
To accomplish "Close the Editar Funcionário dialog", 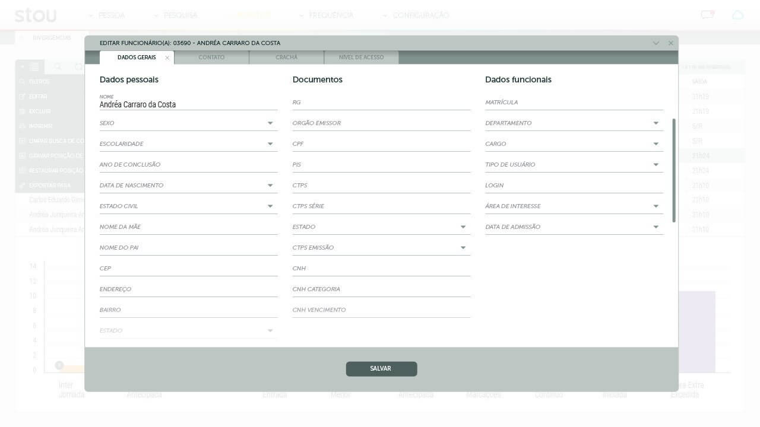I will point(671,43).
